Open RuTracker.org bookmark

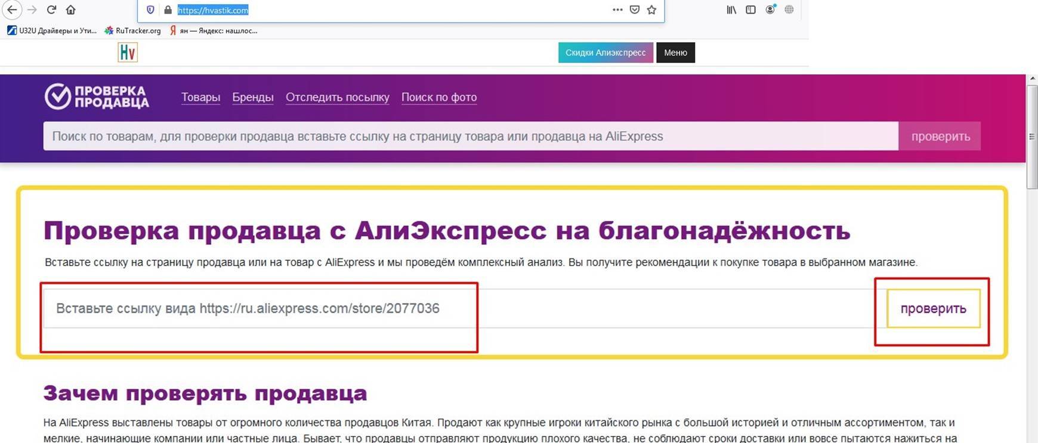[132, 30]
